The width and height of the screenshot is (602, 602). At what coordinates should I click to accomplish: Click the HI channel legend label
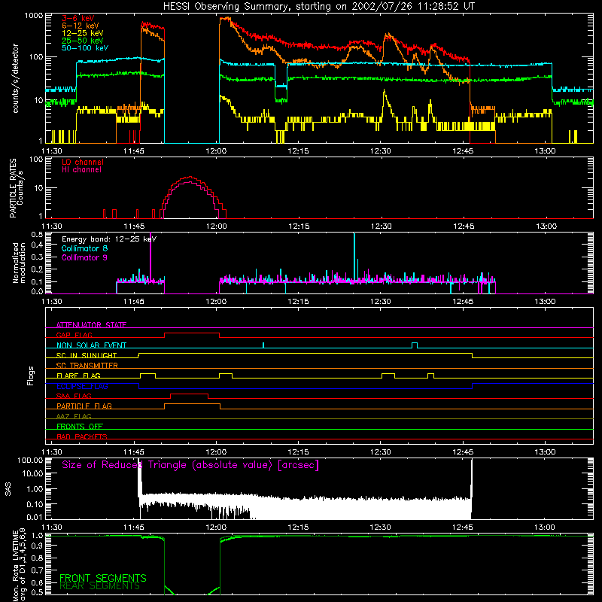81,169
